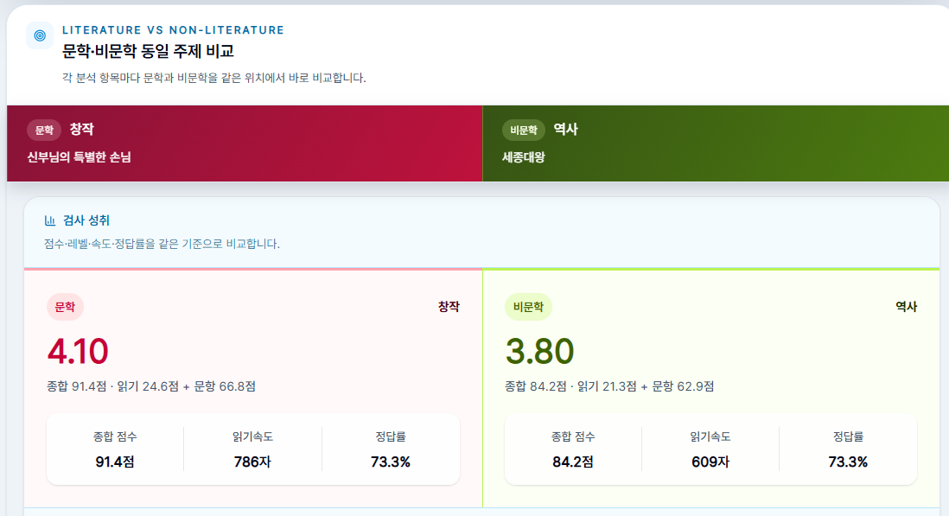Viewport: 949px width, 516px height.
Task: Click the book title 신부님의 특별한 손님
Action: click(79, 157)
